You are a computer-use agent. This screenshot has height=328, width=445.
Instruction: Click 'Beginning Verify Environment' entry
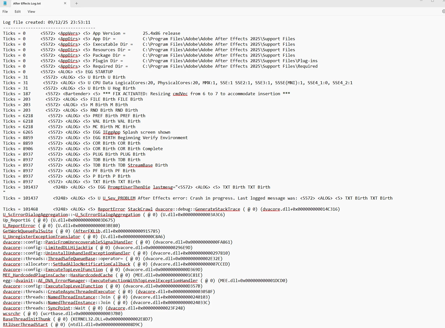pos(153,138)
